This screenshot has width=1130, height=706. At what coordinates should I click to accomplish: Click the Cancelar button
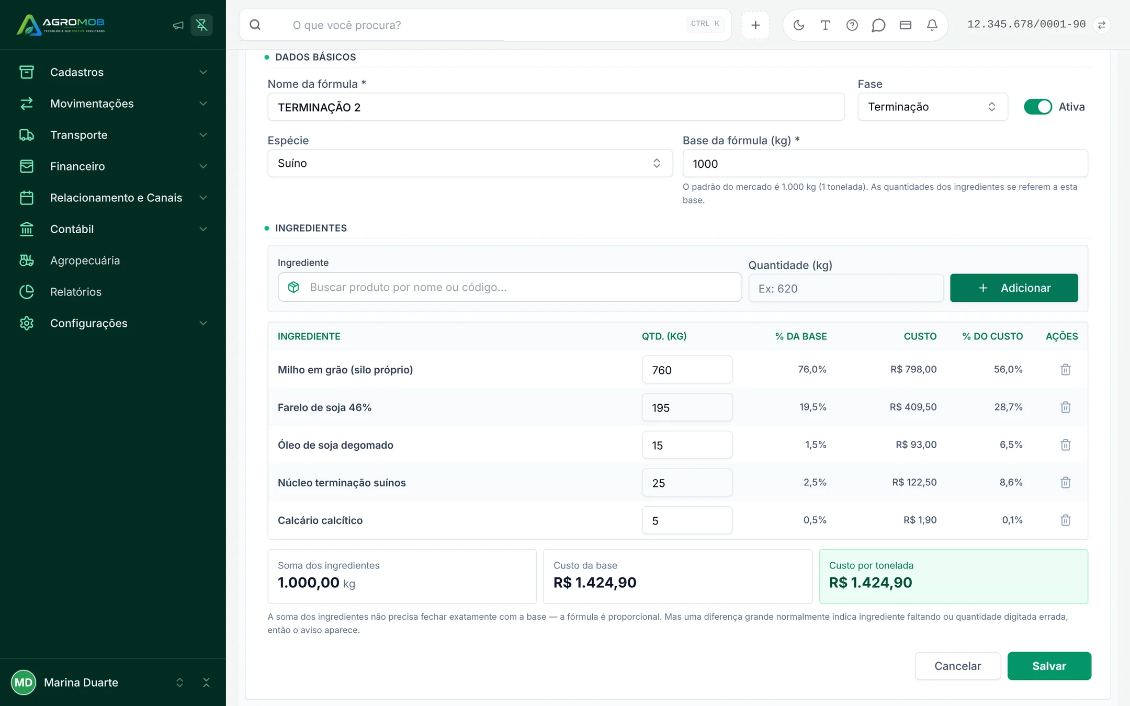[x=957, y=666]
